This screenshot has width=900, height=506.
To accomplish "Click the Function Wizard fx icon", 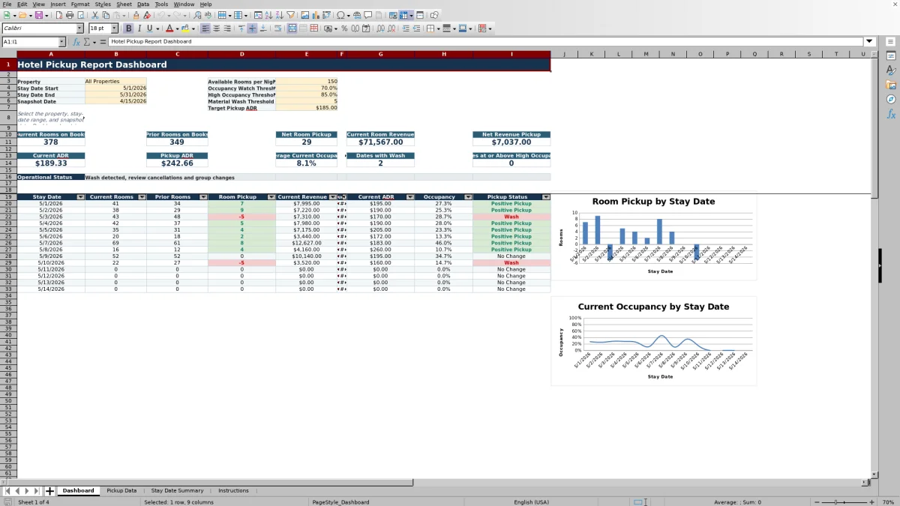I will click(x=76, y=42).
